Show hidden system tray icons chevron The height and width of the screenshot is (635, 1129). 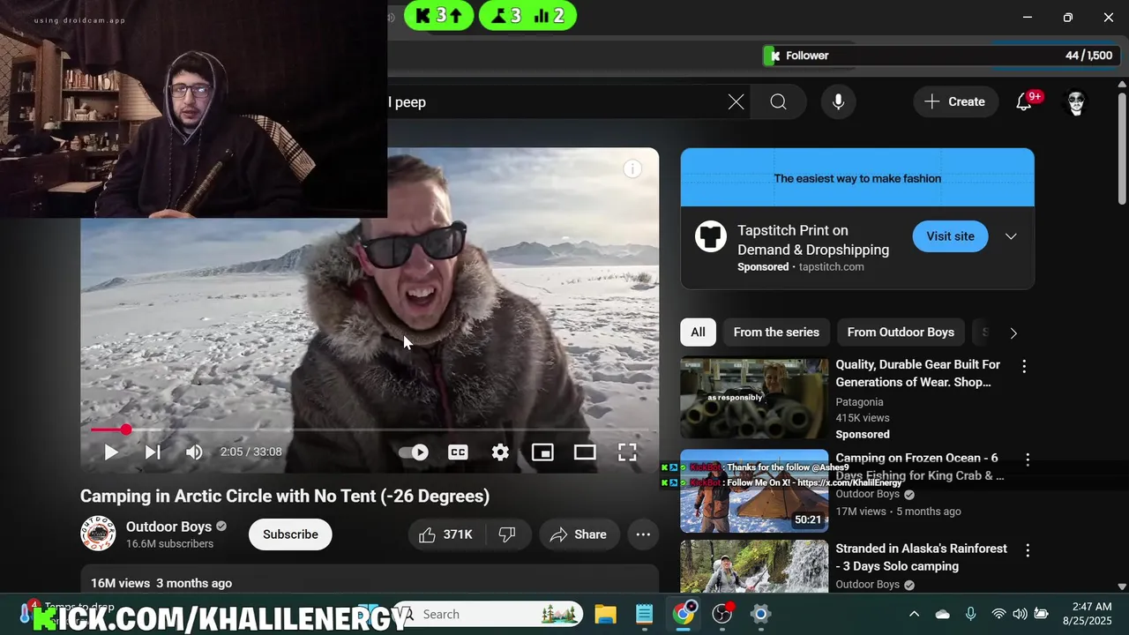tap(914, 614)
